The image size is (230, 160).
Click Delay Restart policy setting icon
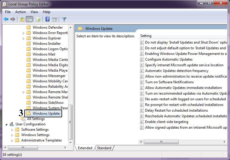click(142, 110)
